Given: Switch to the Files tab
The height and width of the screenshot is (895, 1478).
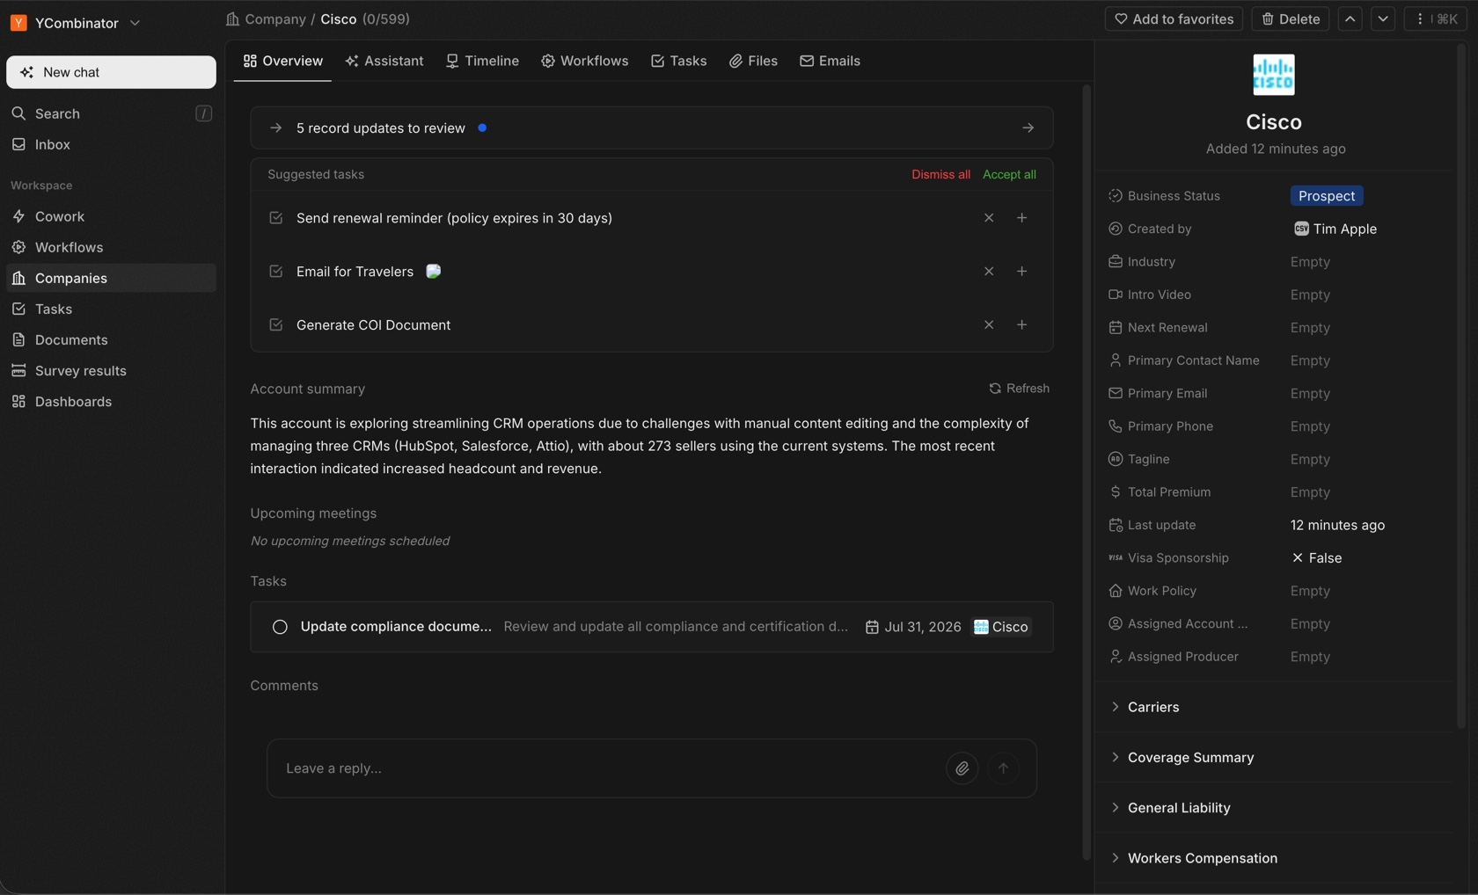Looking at the screenshot, I should (x=753, y=61).
